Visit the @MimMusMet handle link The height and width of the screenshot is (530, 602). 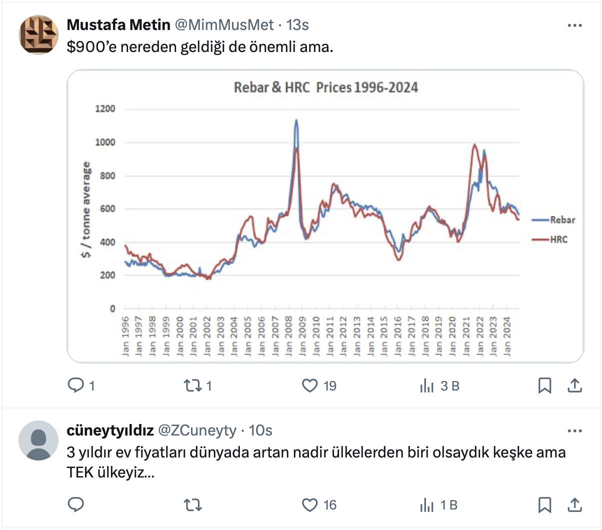(x=224, y=24)
